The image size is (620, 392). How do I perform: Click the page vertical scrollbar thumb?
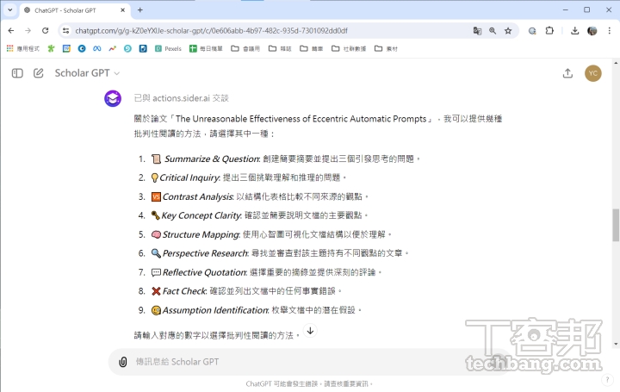click(616, 225)
